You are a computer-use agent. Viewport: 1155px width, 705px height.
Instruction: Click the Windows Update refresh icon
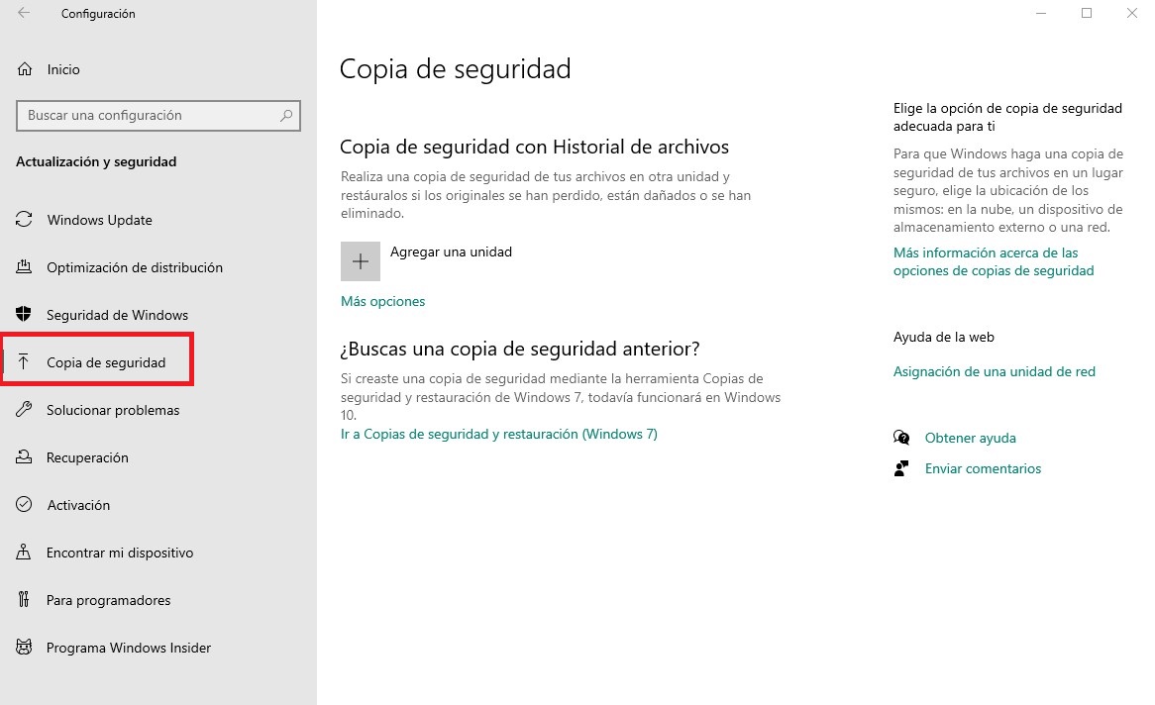[x=25, y=220]
